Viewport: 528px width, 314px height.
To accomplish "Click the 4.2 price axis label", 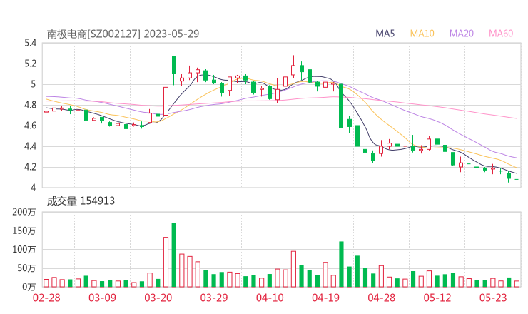I will [x=30, y=167].
